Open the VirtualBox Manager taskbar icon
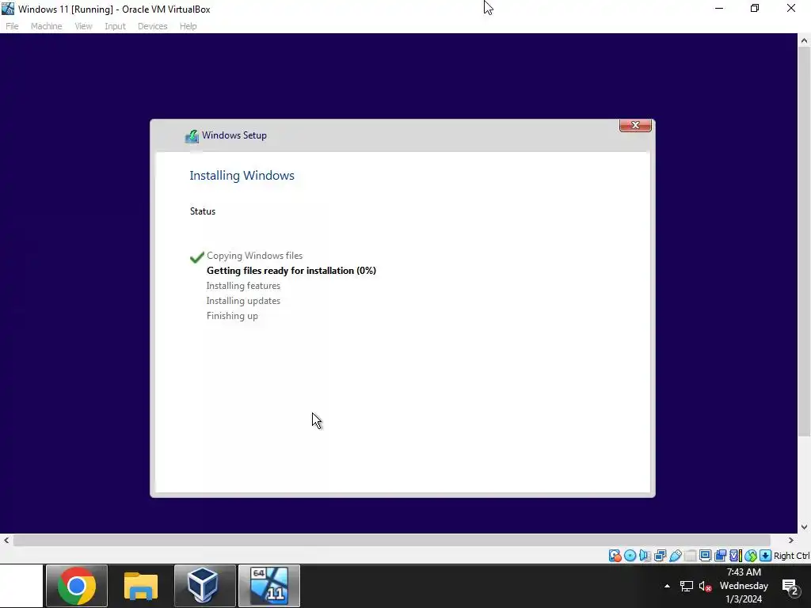 point(205,586)
